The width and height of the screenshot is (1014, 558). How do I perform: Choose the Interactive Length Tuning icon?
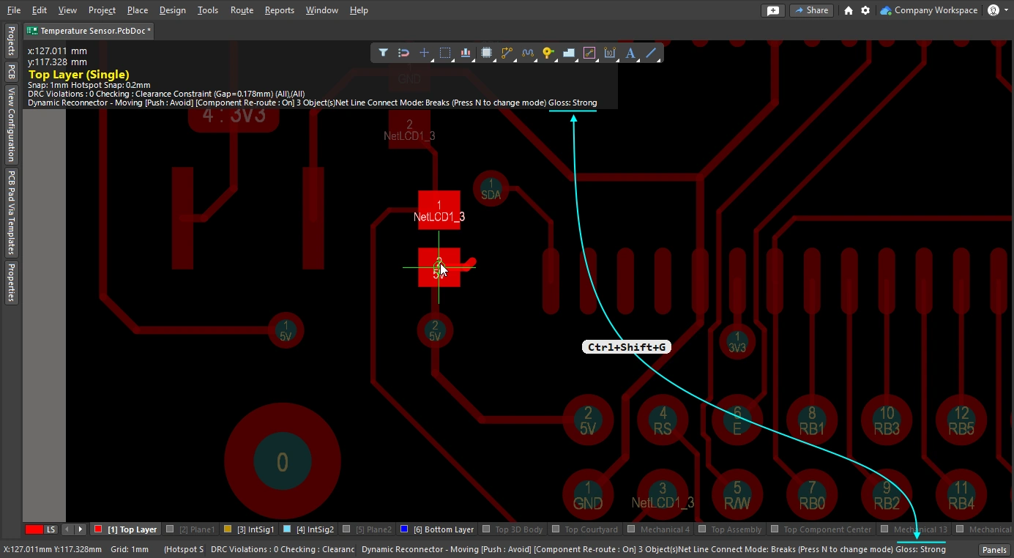(527, 53)
